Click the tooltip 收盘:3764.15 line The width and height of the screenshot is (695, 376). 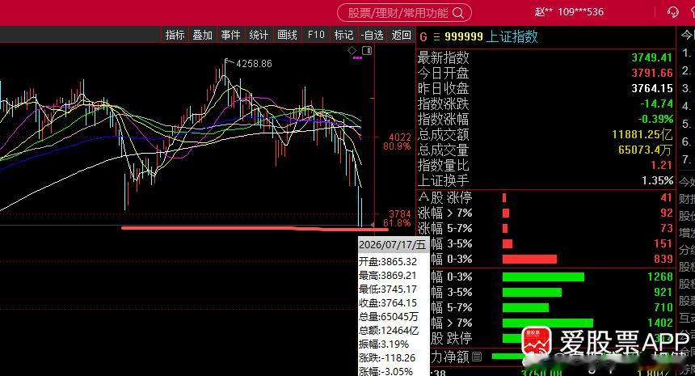388,303
